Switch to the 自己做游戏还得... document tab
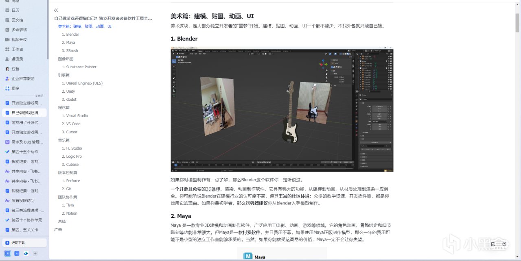This screenshot has height=261, width=521. (24, 113)
